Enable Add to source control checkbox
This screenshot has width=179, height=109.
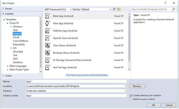point(131,99)
